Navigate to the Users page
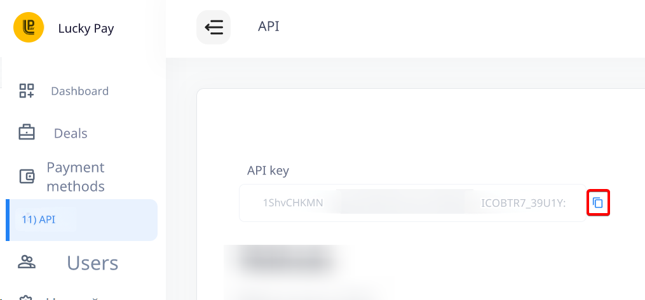The width and height of the screenshot is (645, 300). tap(93, 263)
